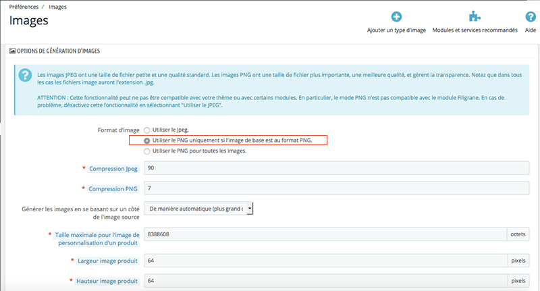Open 'Modules et services recommandés' link

tap(475, 30)
